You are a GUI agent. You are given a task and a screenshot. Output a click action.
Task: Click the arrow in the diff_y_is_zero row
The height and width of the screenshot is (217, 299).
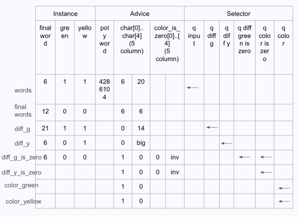coord(266,172)
